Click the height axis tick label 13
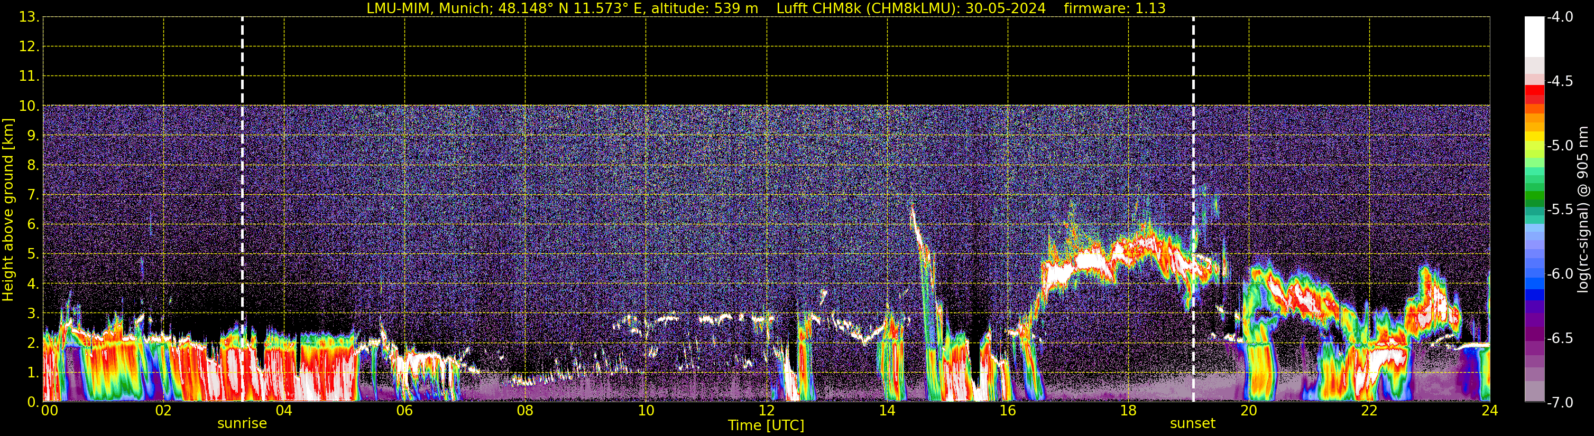1594x436 pixels. click(29, 17)
